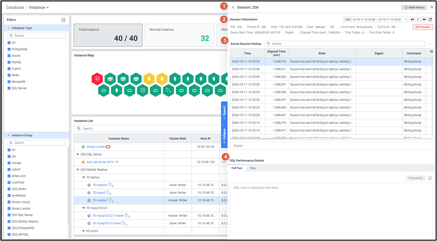Click the back arrow beside Session: 206
The image size is (437, 241).
tap(233, 7)
